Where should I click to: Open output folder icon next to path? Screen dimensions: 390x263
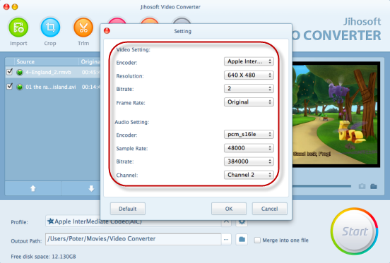click(242, 239)
